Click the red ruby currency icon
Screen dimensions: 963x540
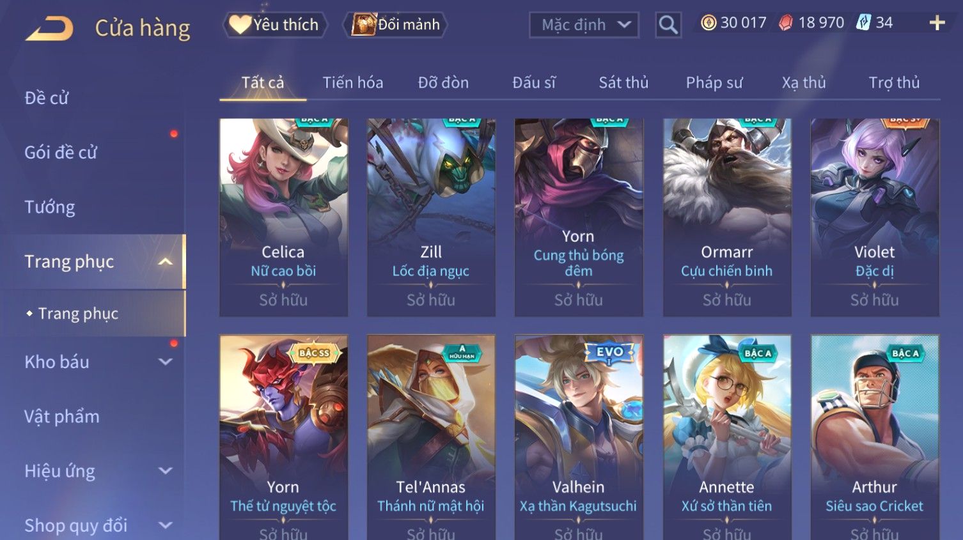786,23
